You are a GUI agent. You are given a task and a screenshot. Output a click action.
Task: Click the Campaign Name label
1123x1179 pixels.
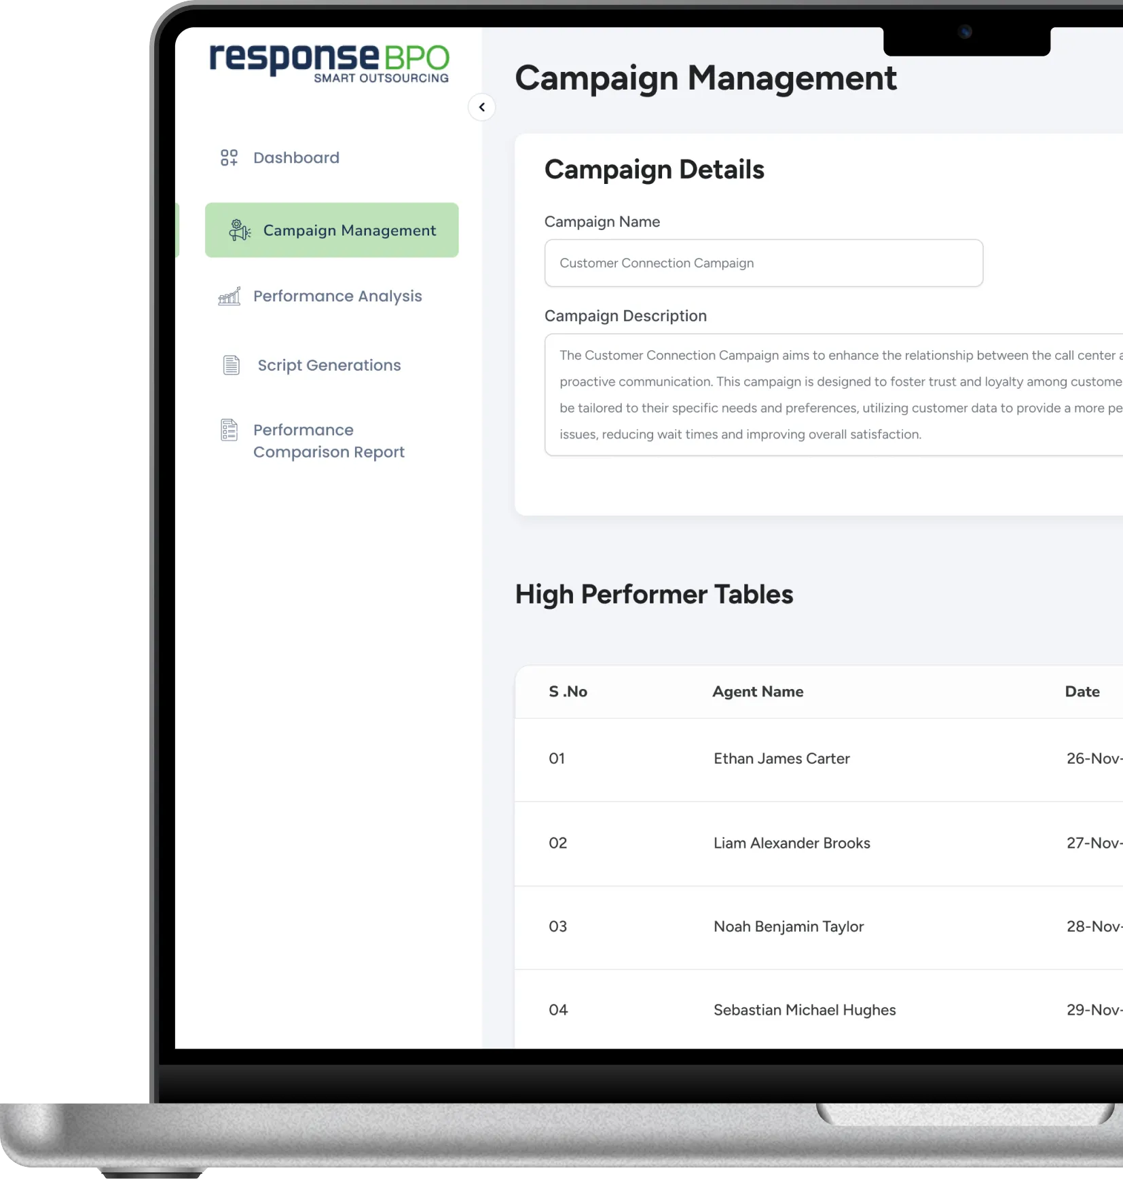[x=602, y=222]
